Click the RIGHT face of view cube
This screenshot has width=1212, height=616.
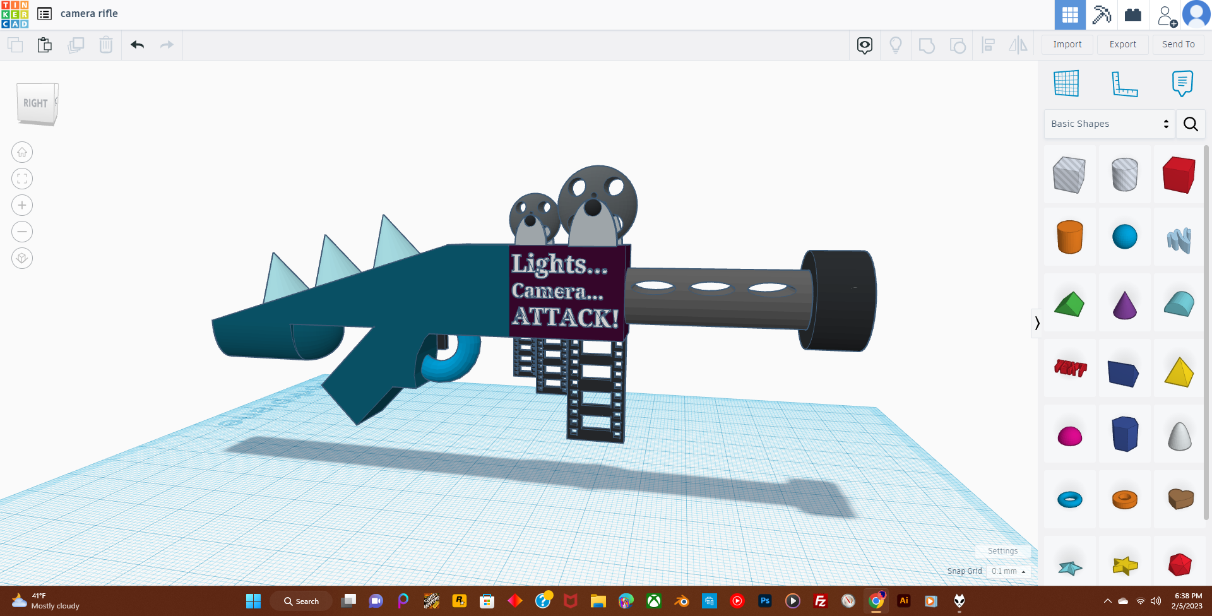[36, 104]
